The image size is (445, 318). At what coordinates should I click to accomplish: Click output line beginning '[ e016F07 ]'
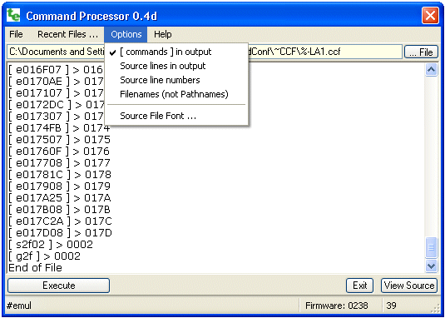[56, 70]
